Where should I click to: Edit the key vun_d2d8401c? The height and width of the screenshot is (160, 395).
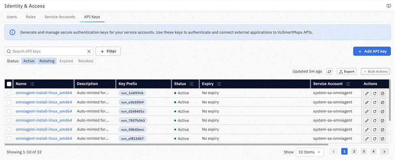[367, 111]
